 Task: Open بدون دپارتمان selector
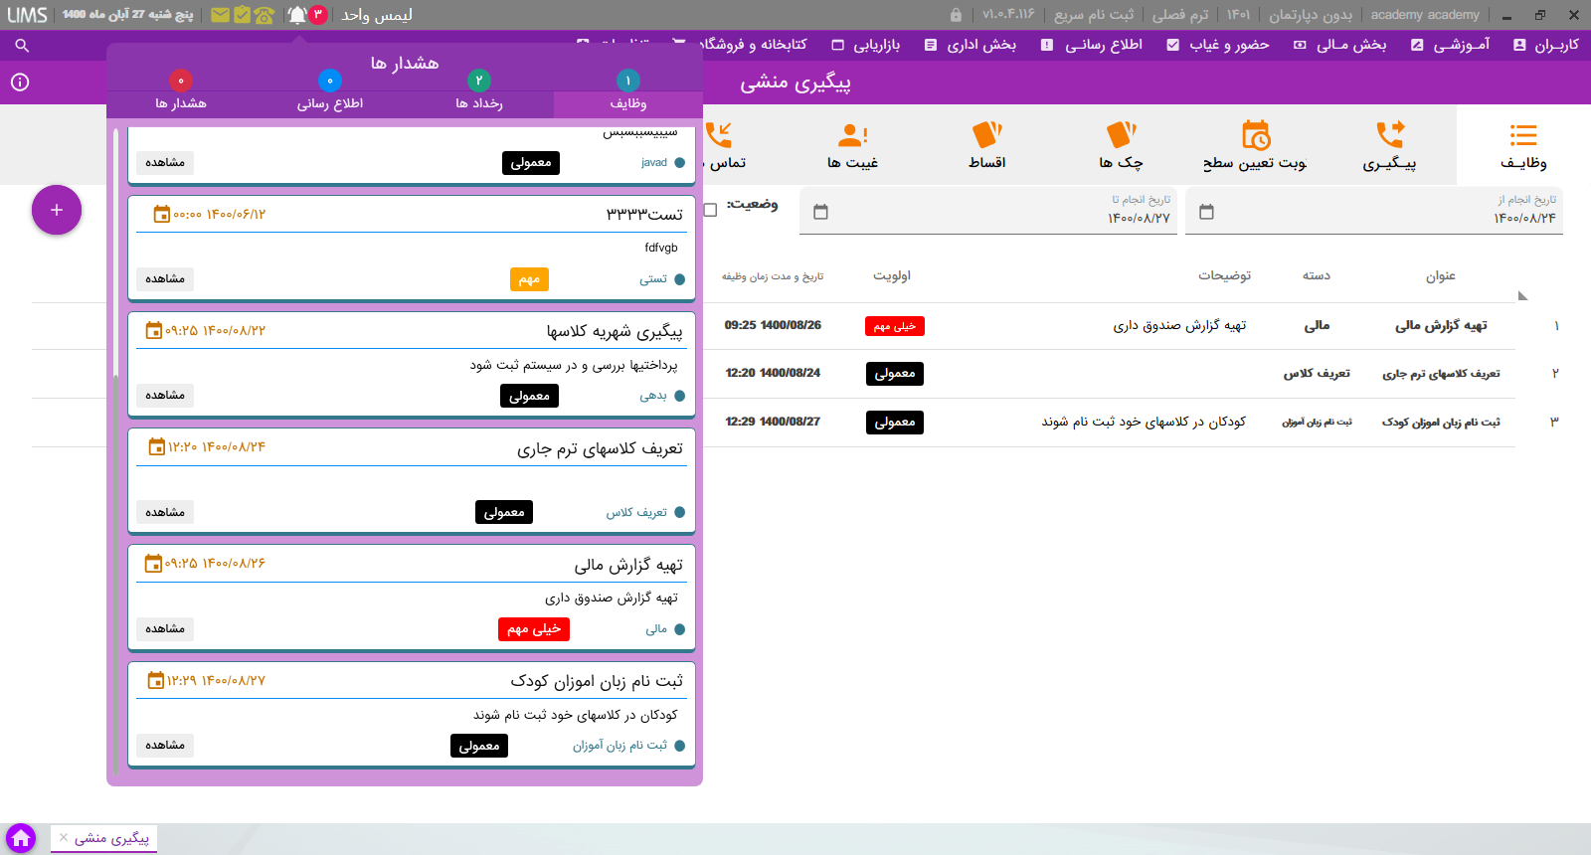1311,15
